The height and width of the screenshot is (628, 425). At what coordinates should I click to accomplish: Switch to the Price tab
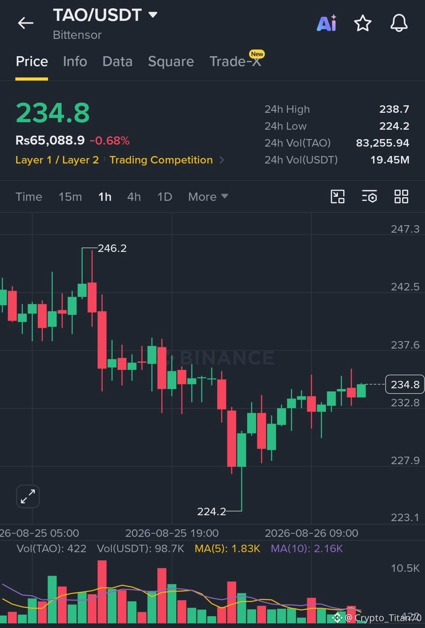click(32, 62)
